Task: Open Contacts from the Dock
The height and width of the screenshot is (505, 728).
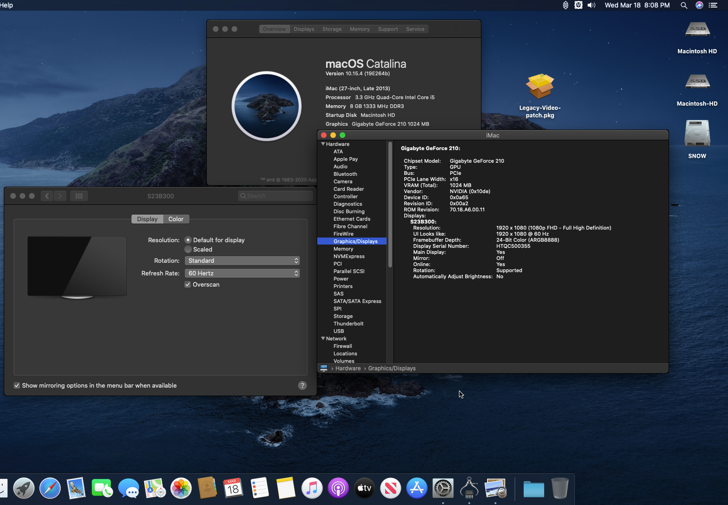Action: coord(207,489)
